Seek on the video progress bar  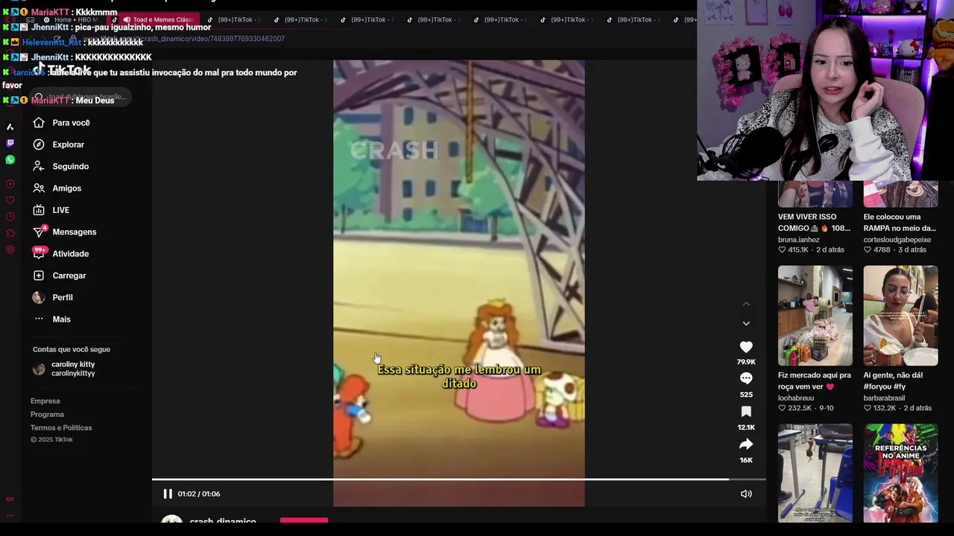click(x=459, y=479)
